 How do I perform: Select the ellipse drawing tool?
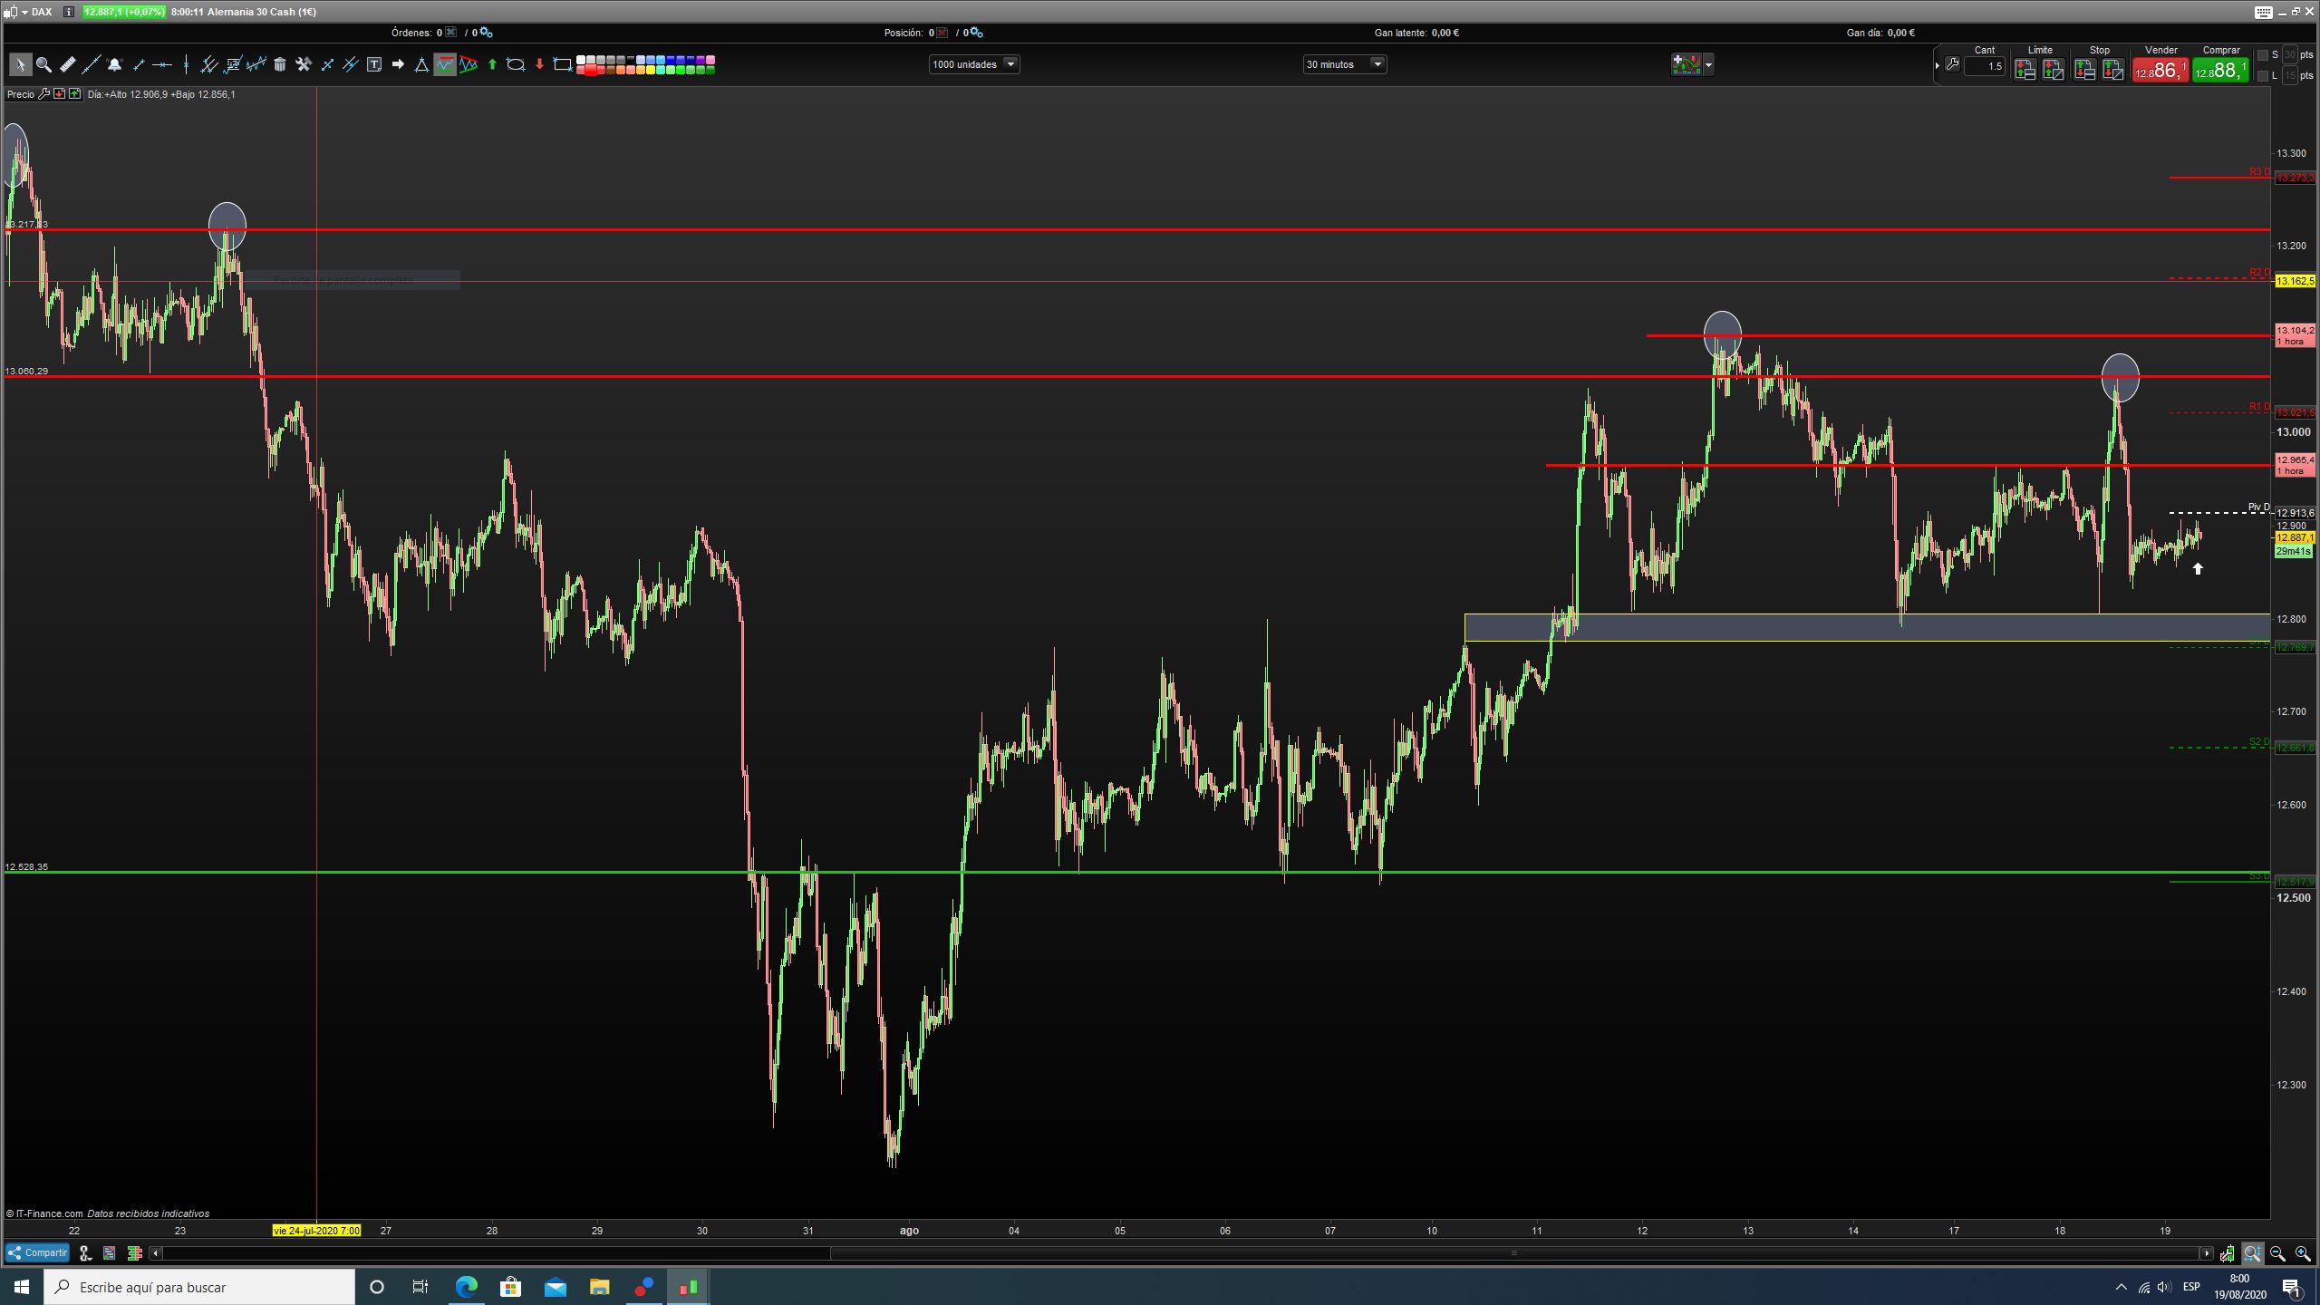click(x=516, y=64)
